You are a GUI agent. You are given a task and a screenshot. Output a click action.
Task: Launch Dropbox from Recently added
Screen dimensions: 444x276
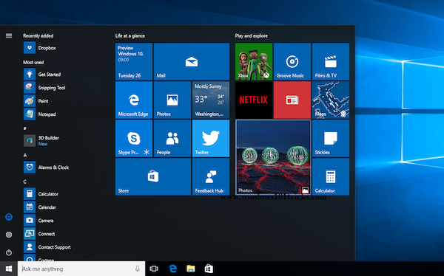[x=40, y=48]
